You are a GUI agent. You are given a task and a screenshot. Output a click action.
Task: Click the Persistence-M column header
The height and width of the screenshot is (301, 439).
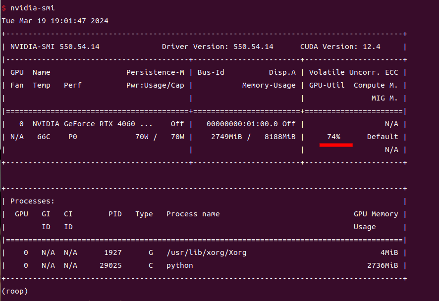(155, 72)
